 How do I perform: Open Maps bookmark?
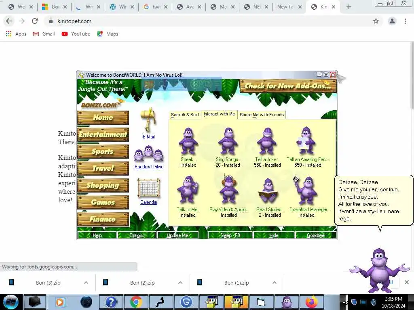pyautogui.click(x=108, y=34)
